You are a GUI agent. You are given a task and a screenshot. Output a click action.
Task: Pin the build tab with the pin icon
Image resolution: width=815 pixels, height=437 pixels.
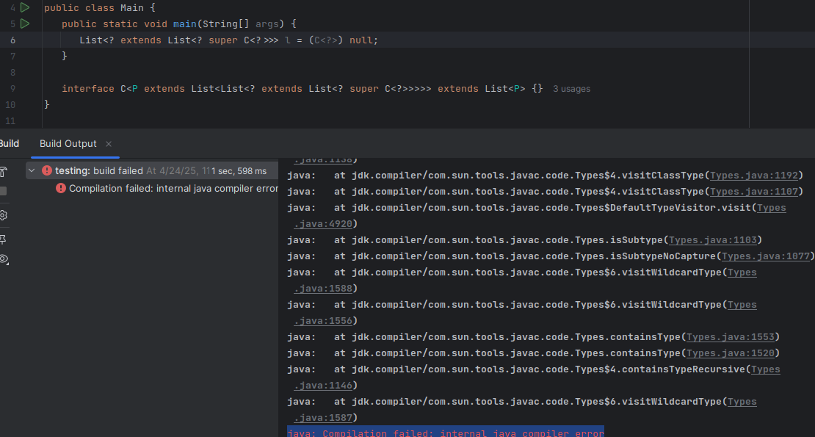pos(3,239)
